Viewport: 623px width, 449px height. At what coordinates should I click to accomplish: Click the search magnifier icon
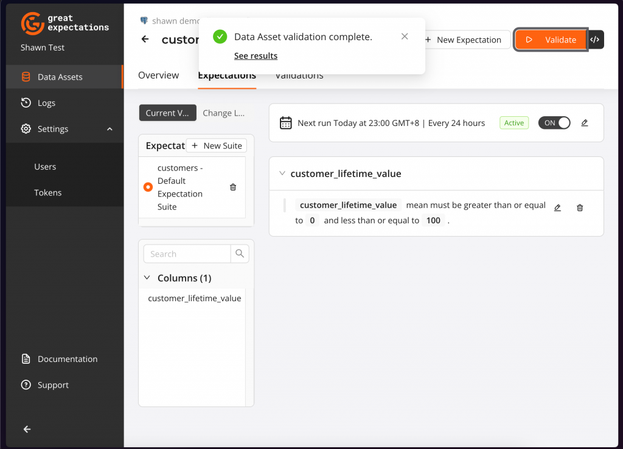(240, 254)
